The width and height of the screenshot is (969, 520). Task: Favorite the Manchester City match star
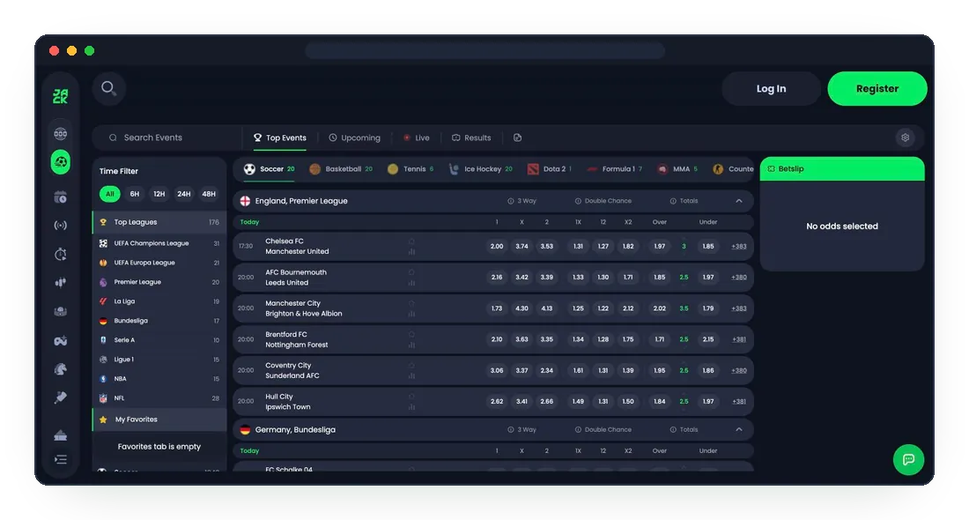[x=411, y=303]
